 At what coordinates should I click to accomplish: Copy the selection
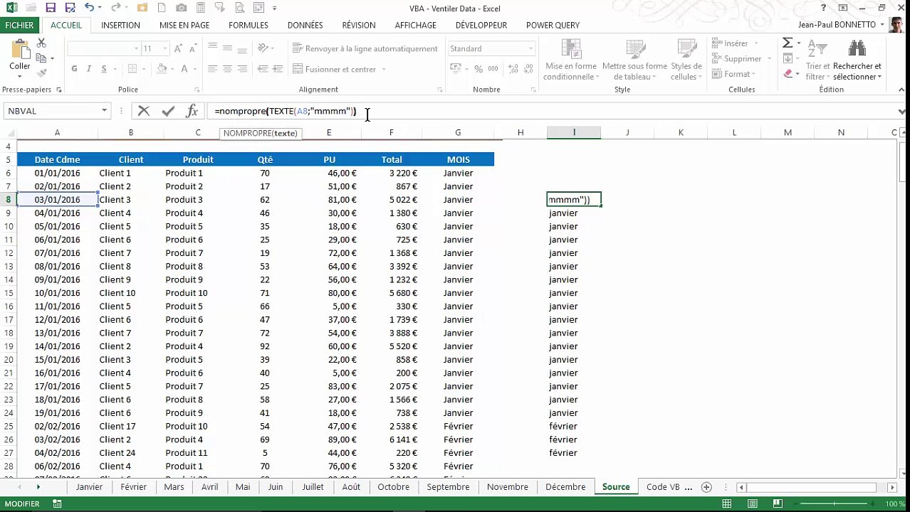(x=41, y=58)
